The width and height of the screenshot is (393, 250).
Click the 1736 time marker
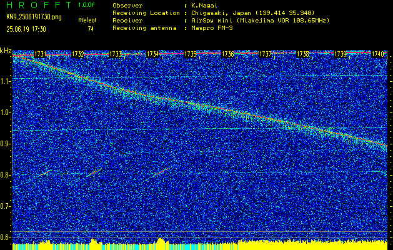coord(228,54)
